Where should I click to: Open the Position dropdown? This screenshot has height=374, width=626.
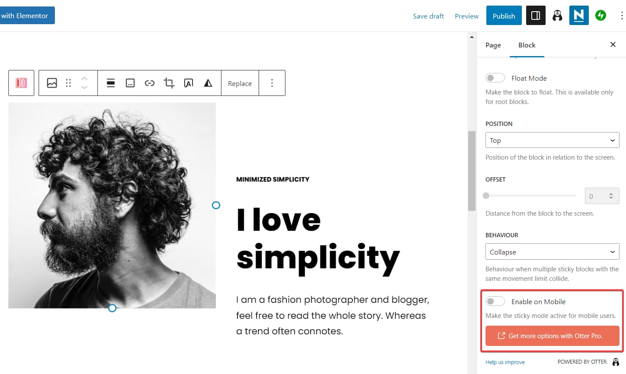[x=552, y=140]
